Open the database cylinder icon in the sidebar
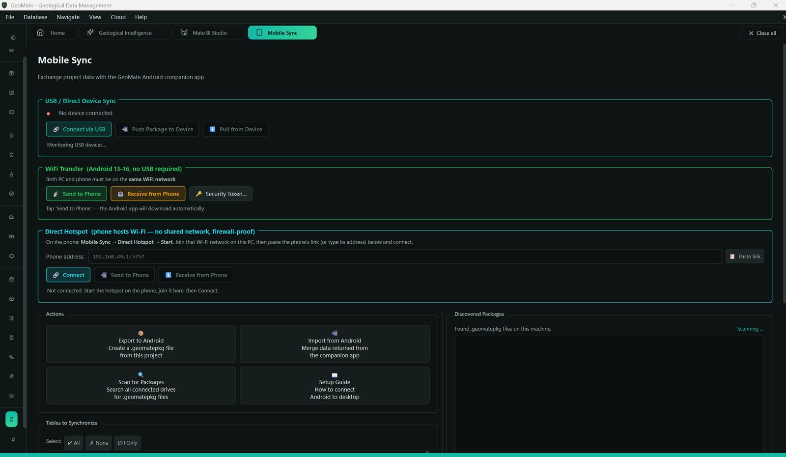This screenshot has height=457, width=786. pyautogui.click(x=11, y=280)
